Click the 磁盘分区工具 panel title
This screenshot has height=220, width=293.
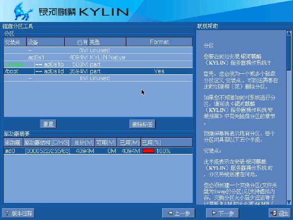point(18,26)
